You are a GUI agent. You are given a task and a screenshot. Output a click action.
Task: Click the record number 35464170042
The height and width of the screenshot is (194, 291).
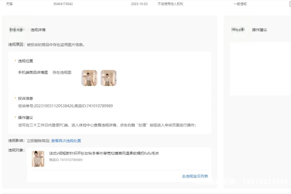(63, 4)
